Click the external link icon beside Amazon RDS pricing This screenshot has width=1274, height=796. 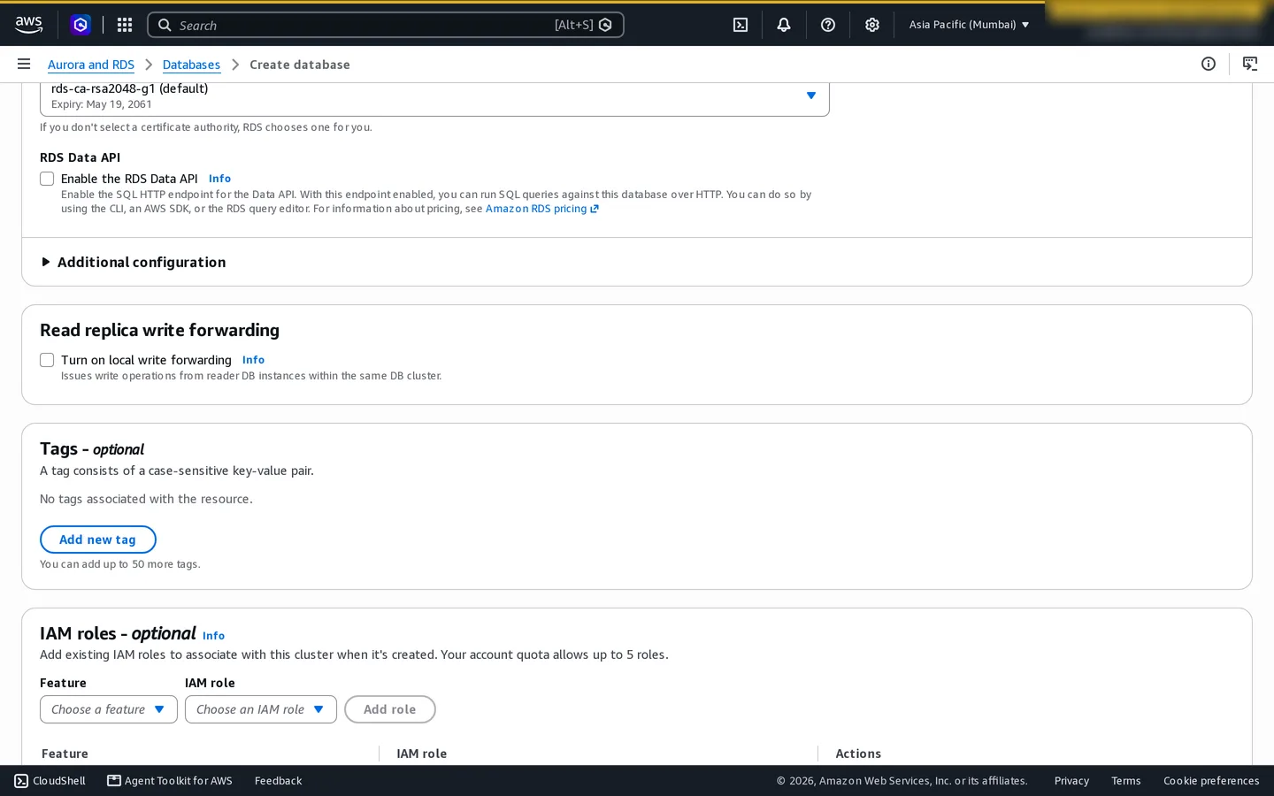[595, 209]
